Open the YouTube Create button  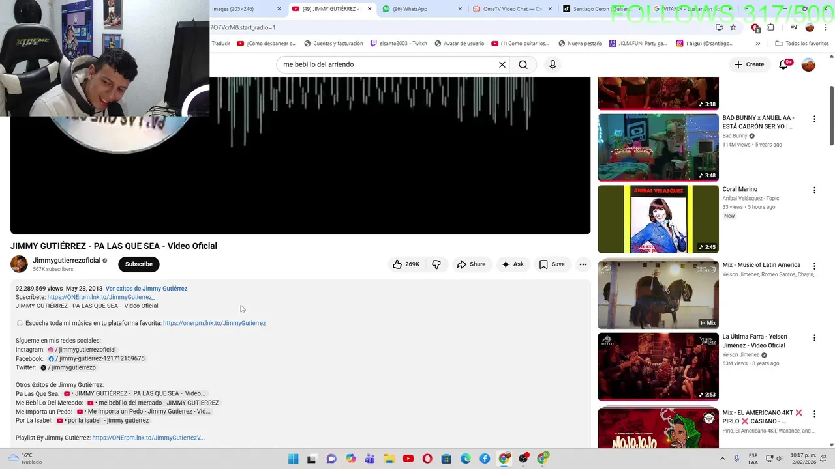pyautogui.click(x=749, y=64)
